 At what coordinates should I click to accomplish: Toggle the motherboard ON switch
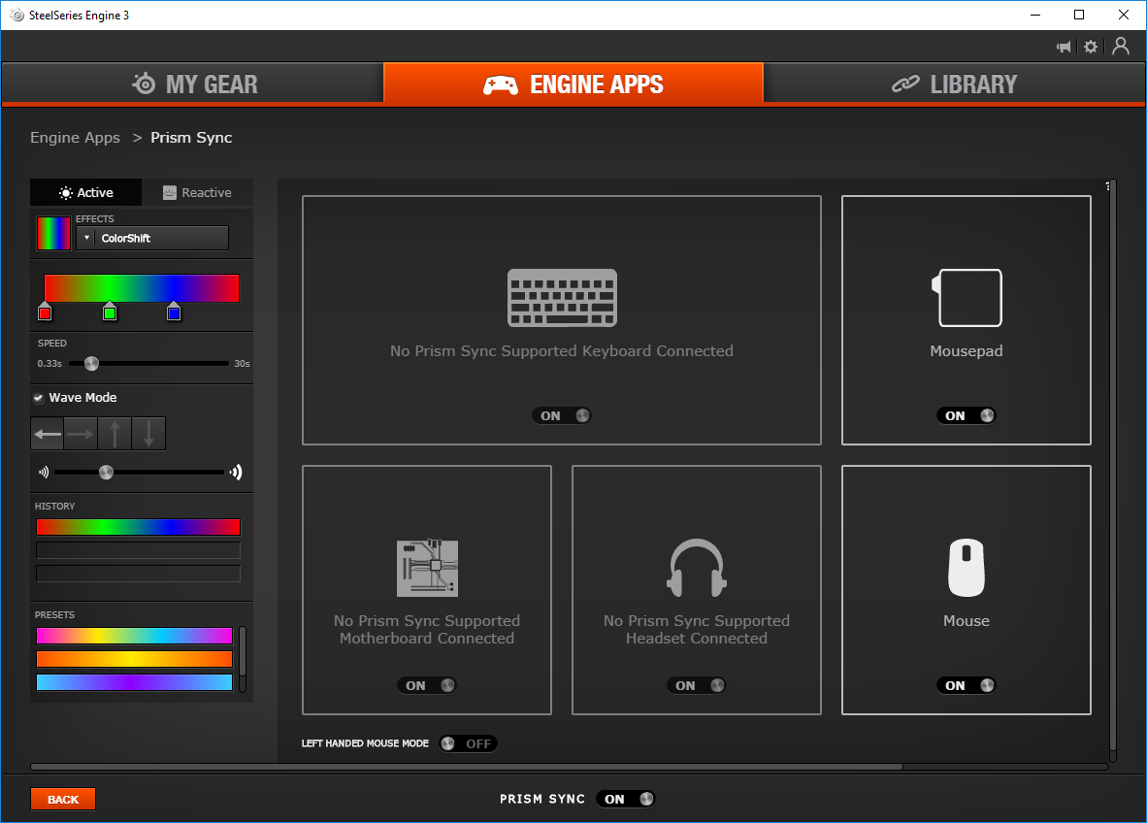427,685
